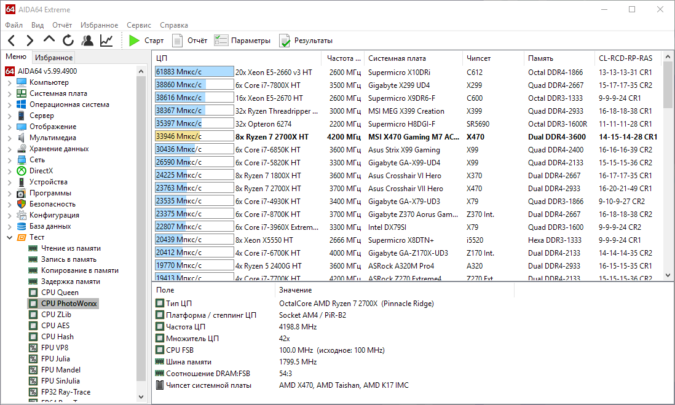Image resolution: width=675 pixels, height=405 pixels.
Task: Open Параметры in the toolbar
Action: tap(242, 41)
